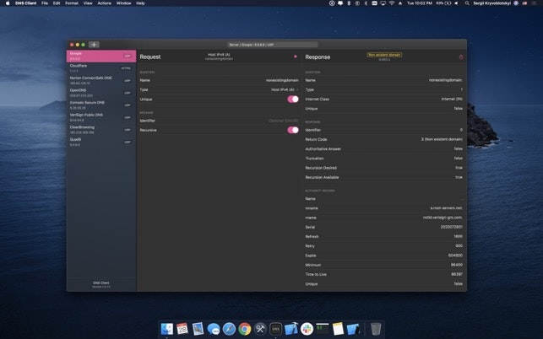Click the UDP badge on the Quad9 server
This screenshot has width=543, height=339.
127,142
